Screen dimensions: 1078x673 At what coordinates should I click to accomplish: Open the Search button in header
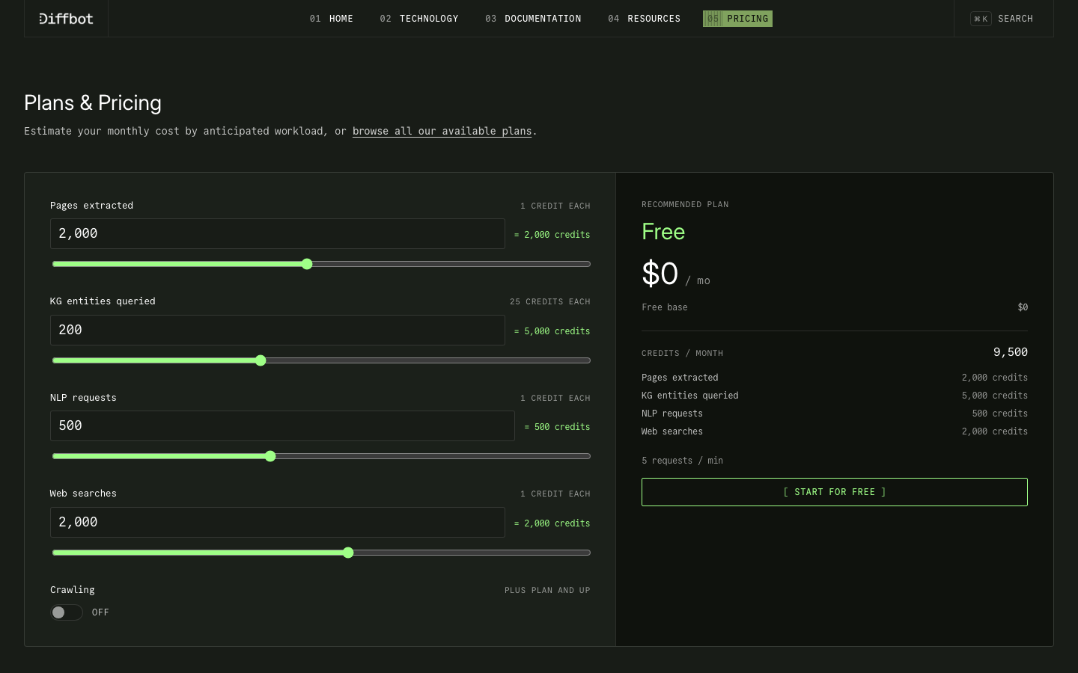(x=1002, y=19)
